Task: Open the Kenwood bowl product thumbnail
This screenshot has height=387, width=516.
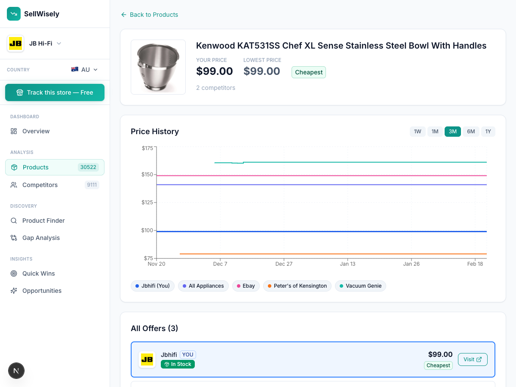Action: tap(158, 67)
